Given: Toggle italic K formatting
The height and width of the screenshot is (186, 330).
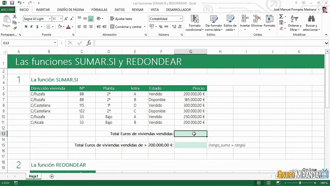Looking at the screenshot, I should click(31, 27).
